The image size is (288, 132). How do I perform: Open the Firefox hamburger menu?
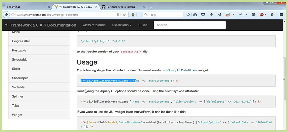pyautogui.click(x=282, y=15)
